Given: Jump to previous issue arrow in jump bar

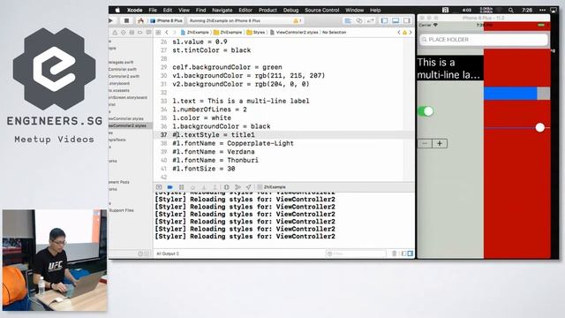Looking at the screenshot, I should [x=399, y=33].
